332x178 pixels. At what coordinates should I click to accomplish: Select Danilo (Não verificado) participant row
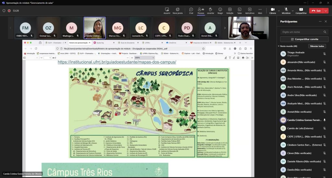304,170
